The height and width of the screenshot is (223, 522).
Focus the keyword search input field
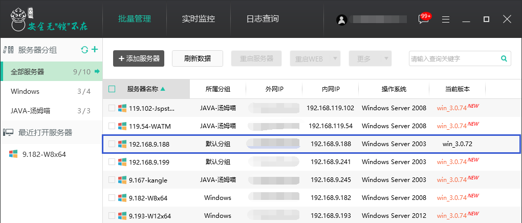coord(453,58)
